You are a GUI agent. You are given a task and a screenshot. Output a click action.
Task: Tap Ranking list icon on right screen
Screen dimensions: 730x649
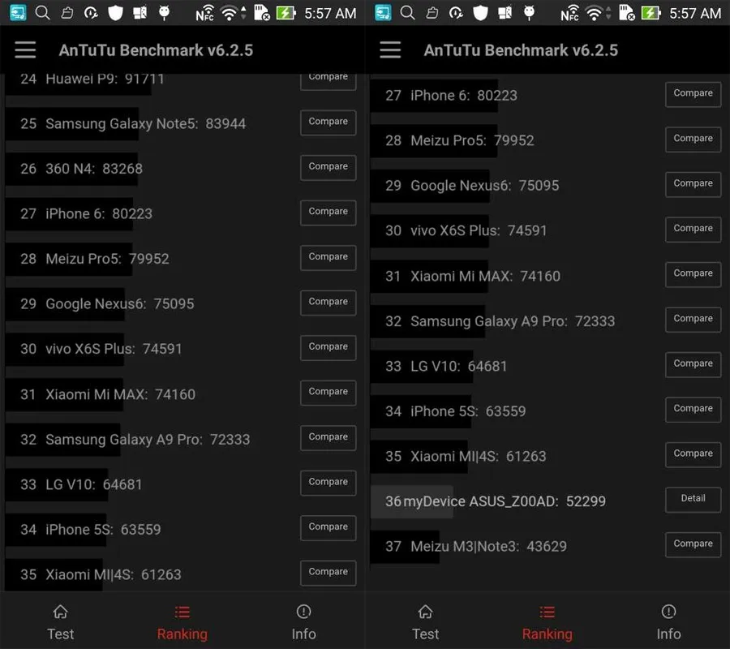pos(547,612)
